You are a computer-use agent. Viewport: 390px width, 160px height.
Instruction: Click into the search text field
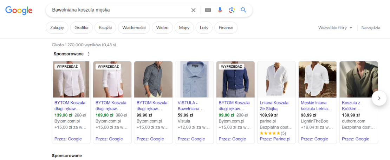[x=119, y=10]
